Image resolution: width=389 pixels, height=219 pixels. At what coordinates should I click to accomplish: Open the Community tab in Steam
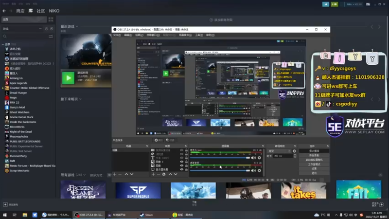(x=41, y=11)
